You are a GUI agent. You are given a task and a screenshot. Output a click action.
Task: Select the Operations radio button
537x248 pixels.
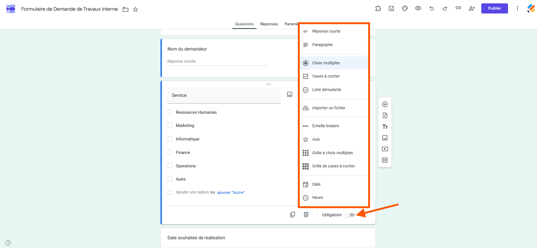coord(170,166)
